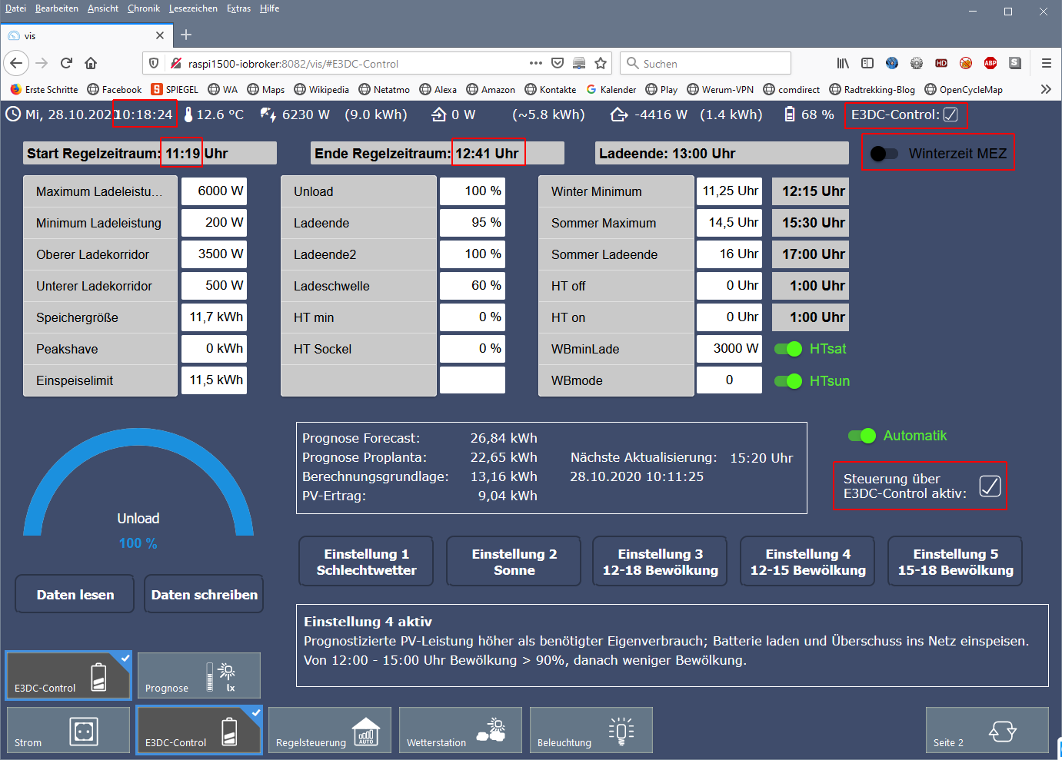Apply Einstellung 2 Sonne

pyautogui.click(x=514, y=562)
